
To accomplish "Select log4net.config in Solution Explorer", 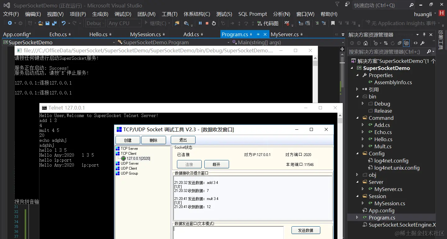I will [x=391, y=161].
